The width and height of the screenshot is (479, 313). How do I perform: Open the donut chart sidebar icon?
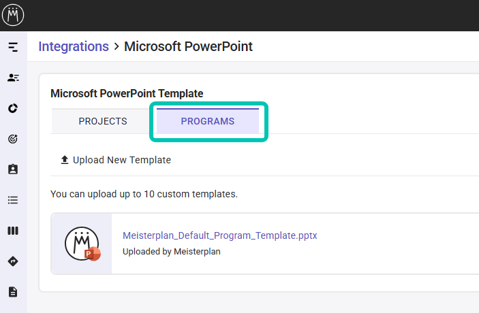pyautogui.click(x=13, y=108)
